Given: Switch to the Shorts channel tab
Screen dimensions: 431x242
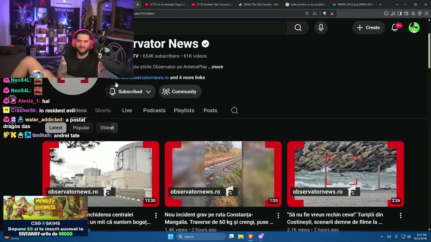Looking at the screenshot, I should (103, 111).
